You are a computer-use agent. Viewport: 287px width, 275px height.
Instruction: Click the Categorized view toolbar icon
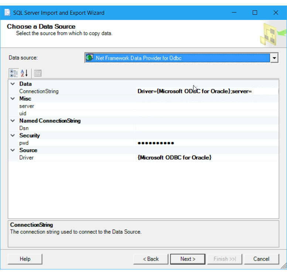14,73
